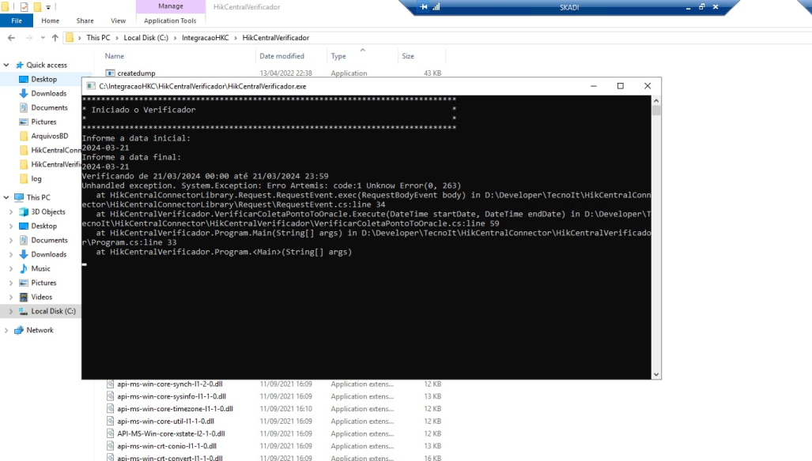Screen dimensions: 812x461
Task: Open the recent locations dropdown arrow
Action: click(42, 38)
